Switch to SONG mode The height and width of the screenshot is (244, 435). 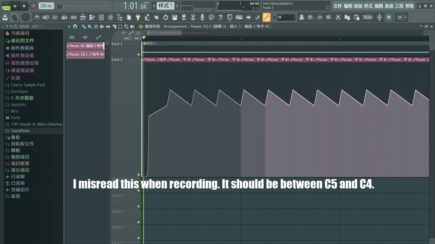tap(6, 8)
